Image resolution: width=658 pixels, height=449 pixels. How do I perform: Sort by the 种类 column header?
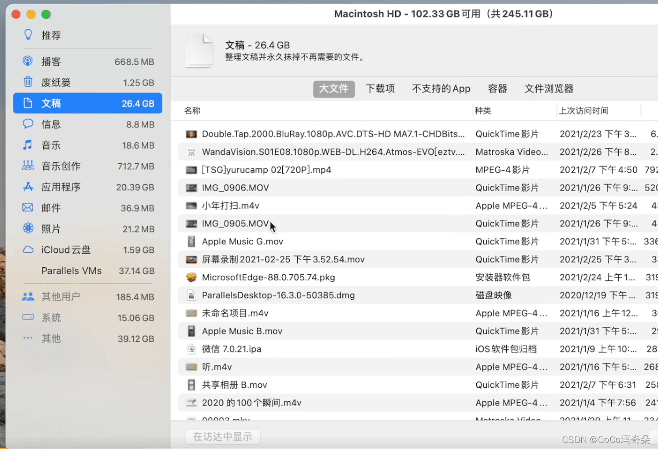tap(483, 111)
